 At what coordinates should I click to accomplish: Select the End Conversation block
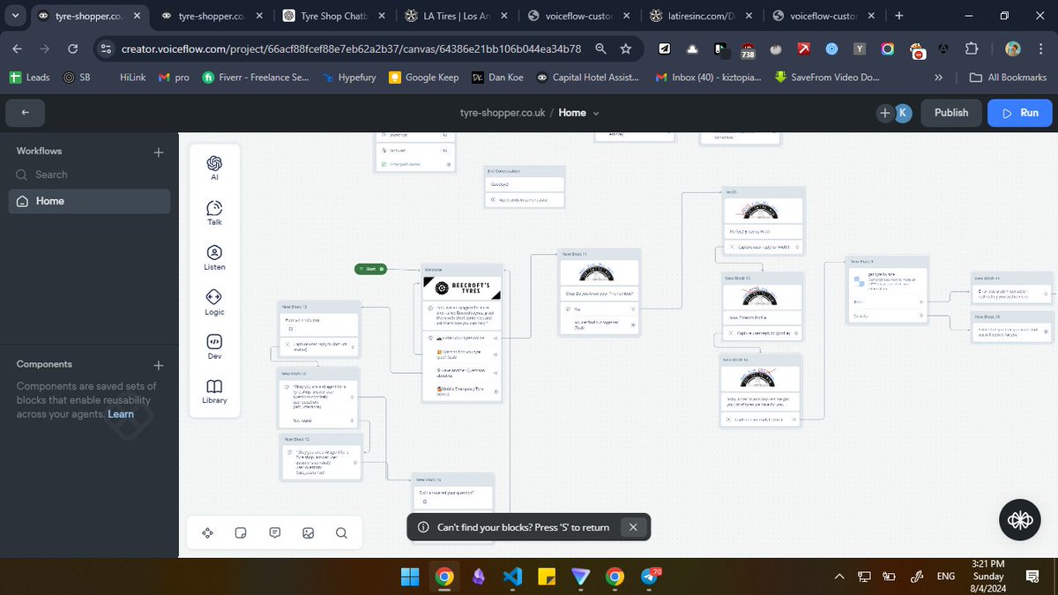[525, 186]
